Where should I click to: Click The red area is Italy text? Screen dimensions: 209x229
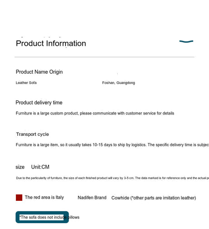click(x=44, y=197)
